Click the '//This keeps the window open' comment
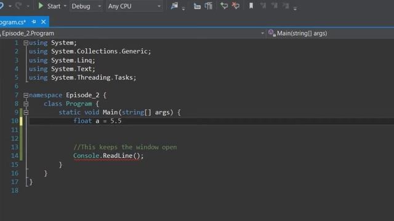 (x=125, y=147)
